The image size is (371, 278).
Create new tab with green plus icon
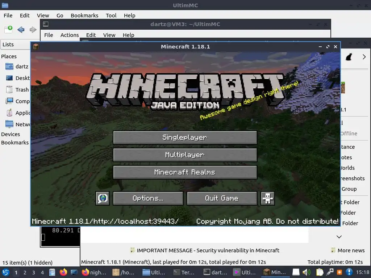coord(9,29)
